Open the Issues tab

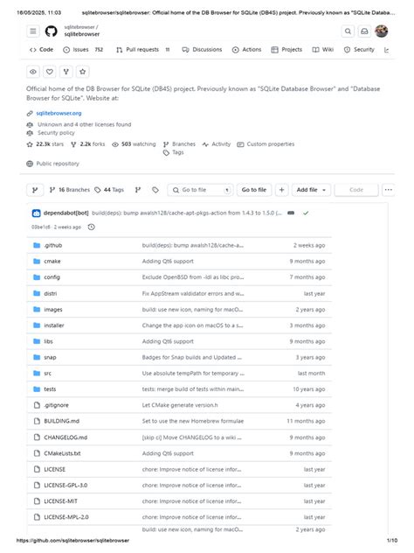(x=83, y=50)
